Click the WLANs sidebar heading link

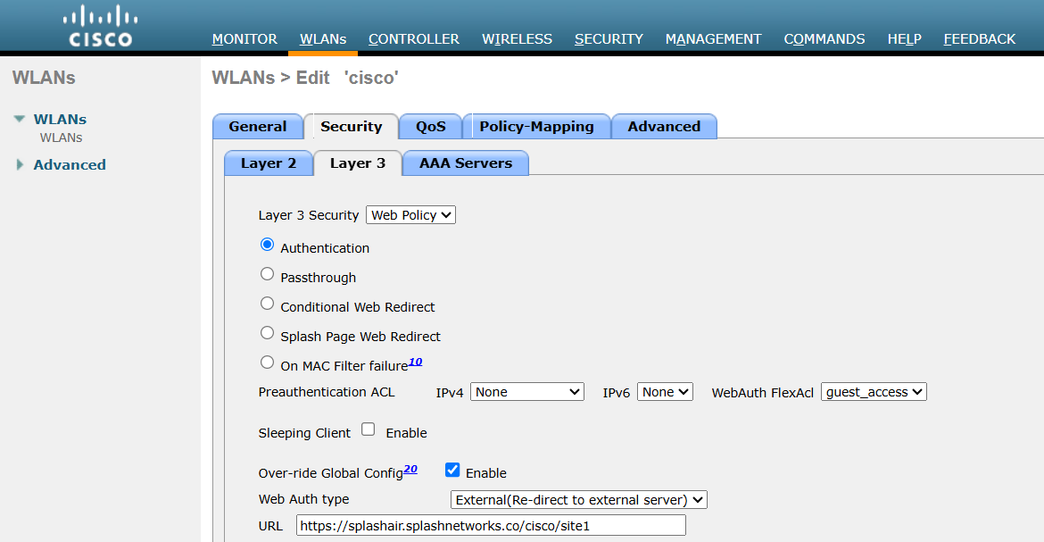coord(60,120)
